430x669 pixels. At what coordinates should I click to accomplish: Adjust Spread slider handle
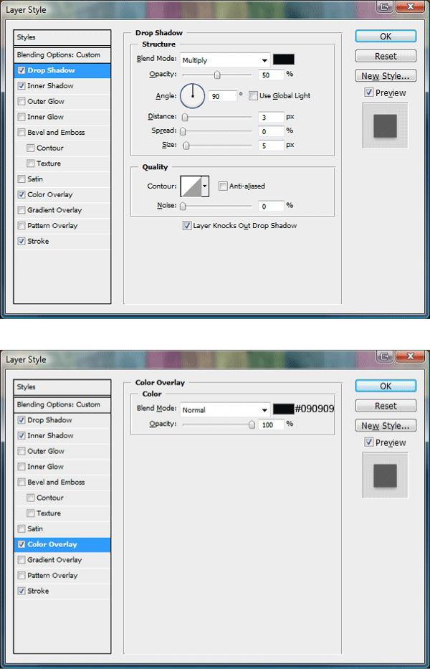point(183,131)
